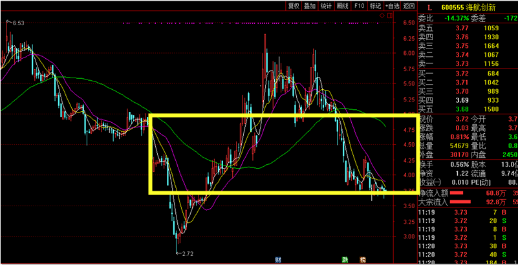This screenshot has width=518, height=265.
Task: Click the red L icon beside stock code
Action: coord(428,7)
